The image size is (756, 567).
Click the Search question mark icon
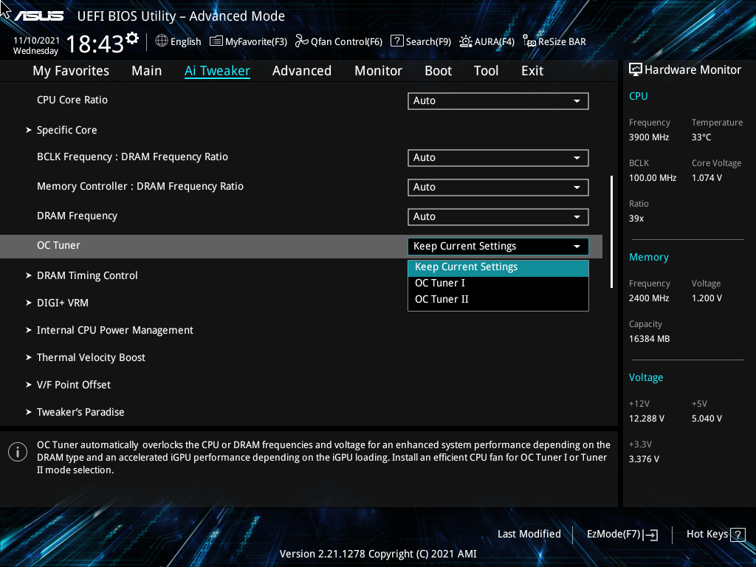click(x=396, y=41)
